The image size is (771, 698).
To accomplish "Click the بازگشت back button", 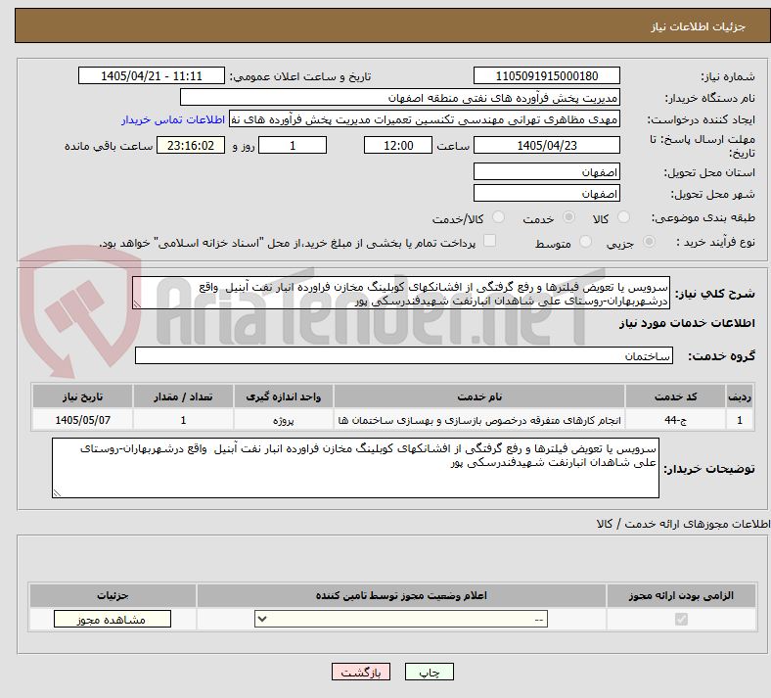I will pyautogui.click(x=361, y=672).
